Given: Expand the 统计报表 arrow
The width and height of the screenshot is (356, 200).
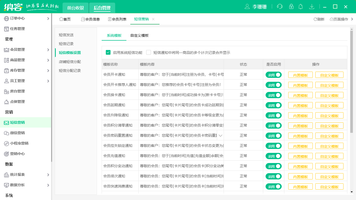Looking at the screenshot, I should point(48,175).
